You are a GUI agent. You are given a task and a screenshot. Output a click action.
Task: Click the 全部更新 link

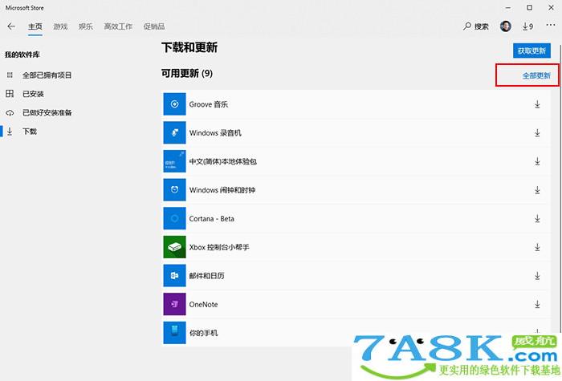tap(536, 75)
